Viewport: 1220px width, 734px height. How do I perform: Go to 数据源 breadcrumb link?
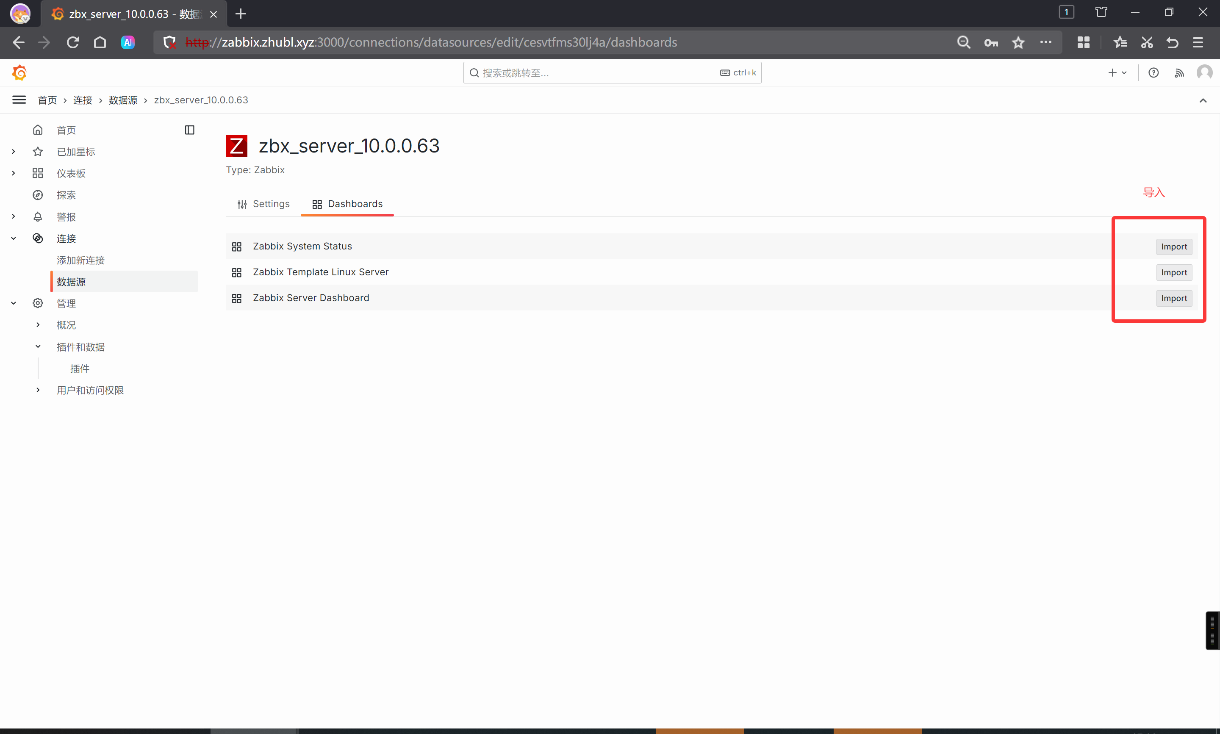pyautogui.click(x=123, y=100)
